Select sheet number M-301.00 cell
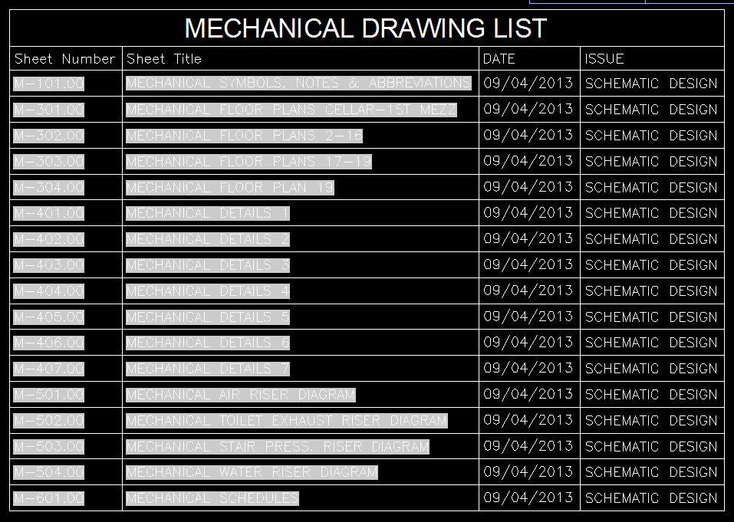734x522 pixels. tap(49, 110)
